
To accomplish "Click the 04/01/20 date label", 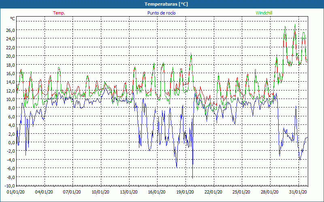I will tap(44, 192).
